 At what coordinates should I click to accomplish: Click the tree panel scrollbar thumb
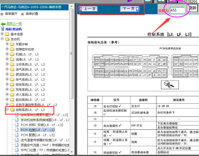pos(72,54)
